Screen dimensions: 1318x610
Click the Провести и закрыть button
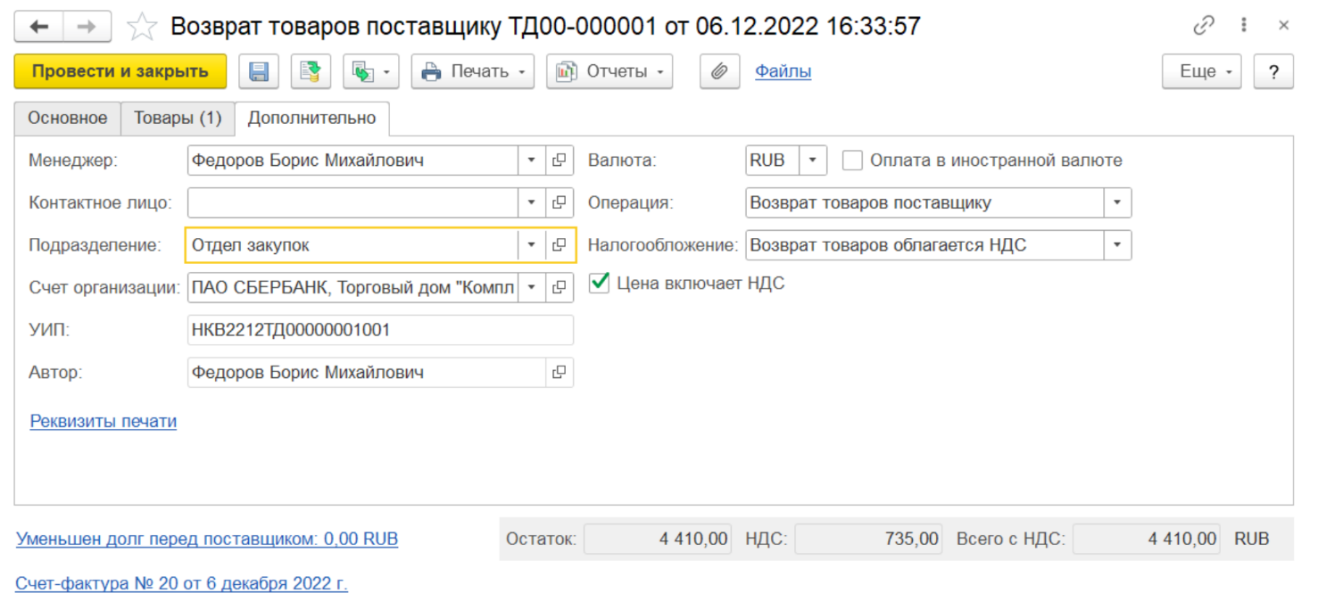[120, 71]
